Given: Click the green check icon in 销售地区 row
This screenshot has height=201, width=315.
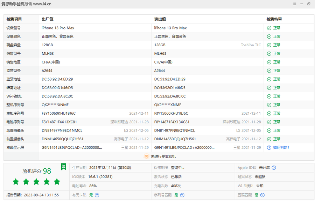Looking at the screenshot, I should pos(269,62).
